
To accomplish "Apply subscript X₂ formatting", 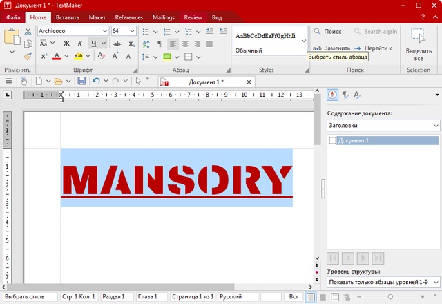I will click(x=132, y=44).
